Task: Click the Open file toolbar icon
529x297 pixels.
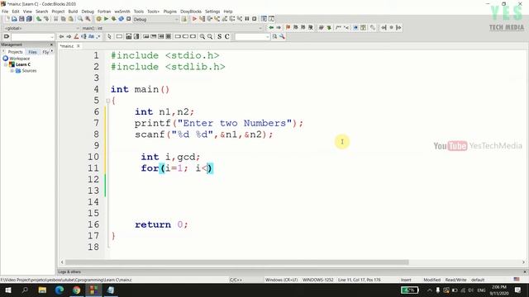Action: pos(14,19)
